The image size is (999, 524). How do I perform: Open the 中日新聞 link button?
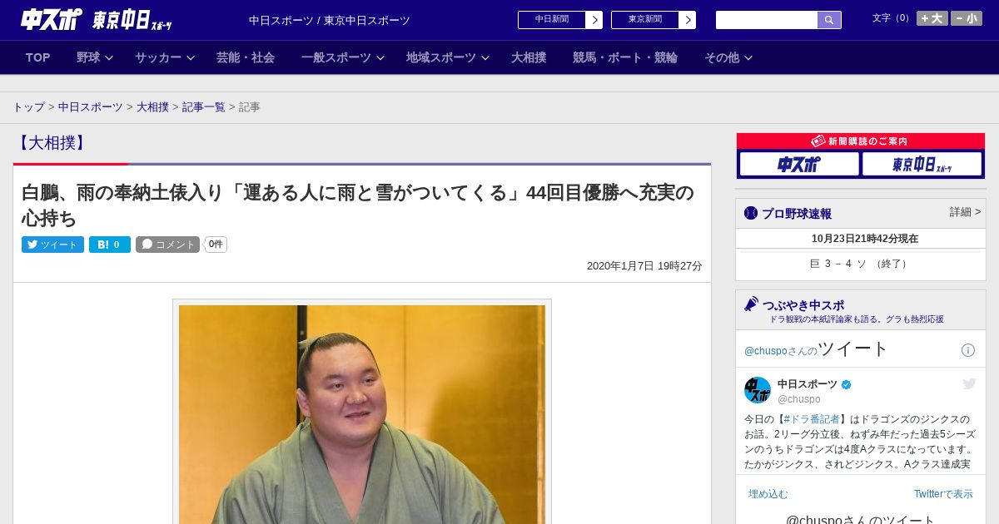coord(552,19)
